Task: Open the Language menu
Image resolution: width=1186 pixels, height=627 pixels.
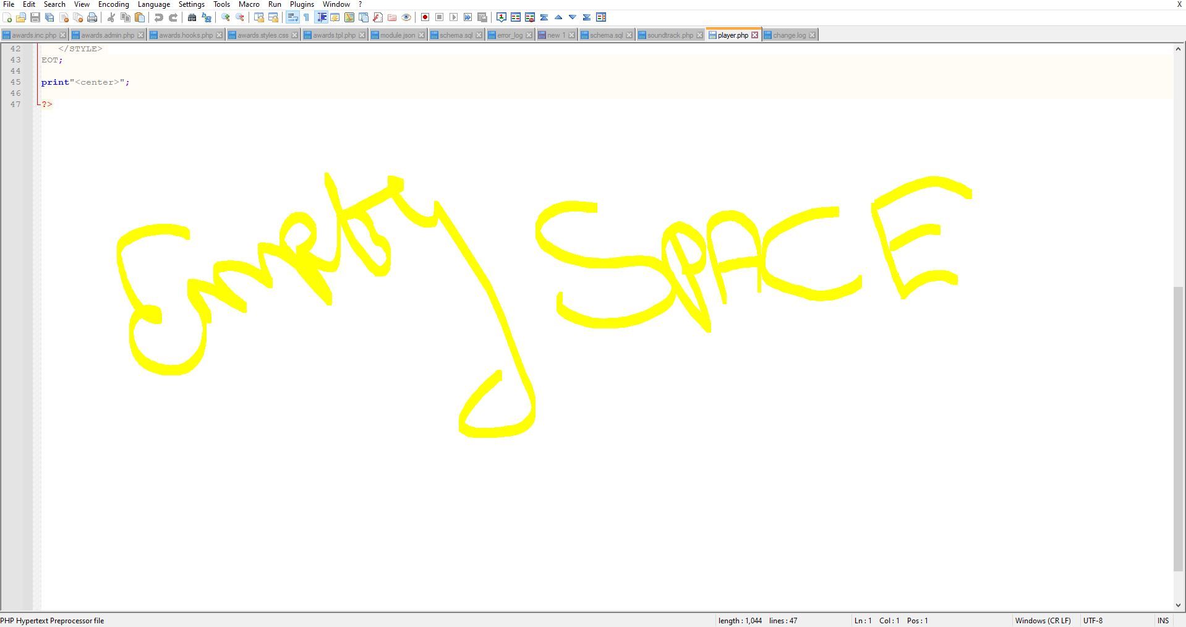Action: [x=153, y=4]
